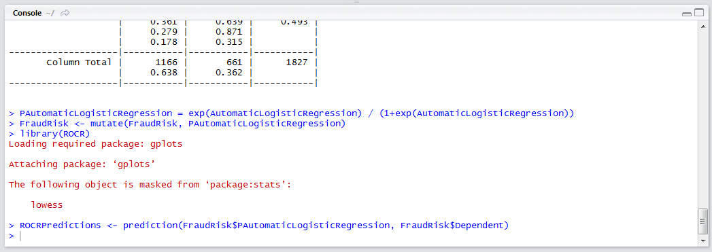The image size is (712, 252).
Task: Click the ~/ working directory path
Action: 50,13
